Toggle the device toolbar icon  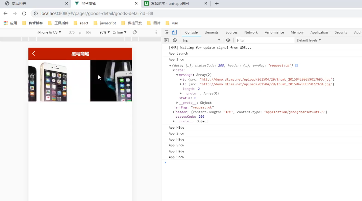[x=174, y=32]
